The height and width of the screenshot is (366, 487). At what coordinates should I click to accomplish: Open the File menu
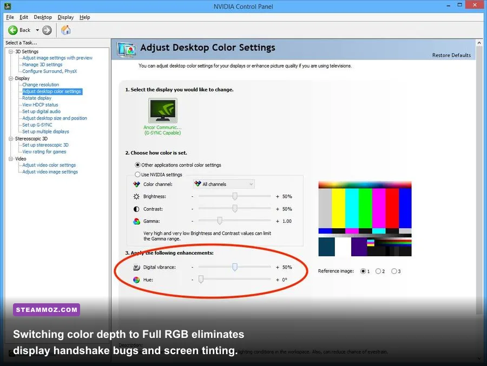(x=10, y=17)
